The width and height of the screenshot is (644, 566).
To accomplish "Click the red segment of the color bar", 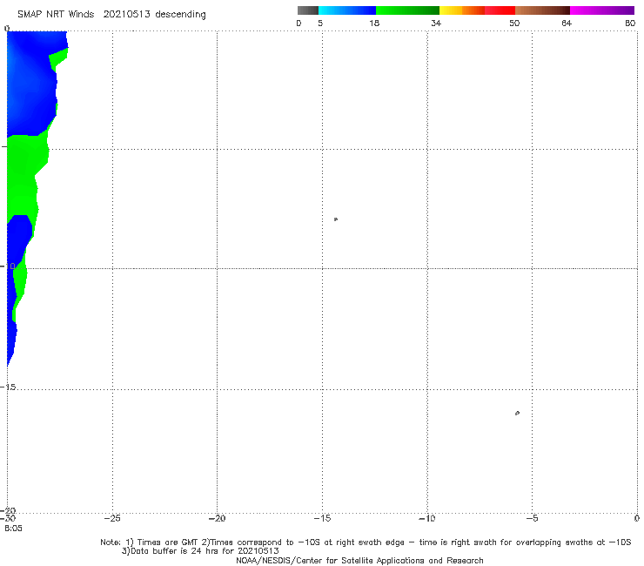I will pyautogui.click(x=500, y=10).
